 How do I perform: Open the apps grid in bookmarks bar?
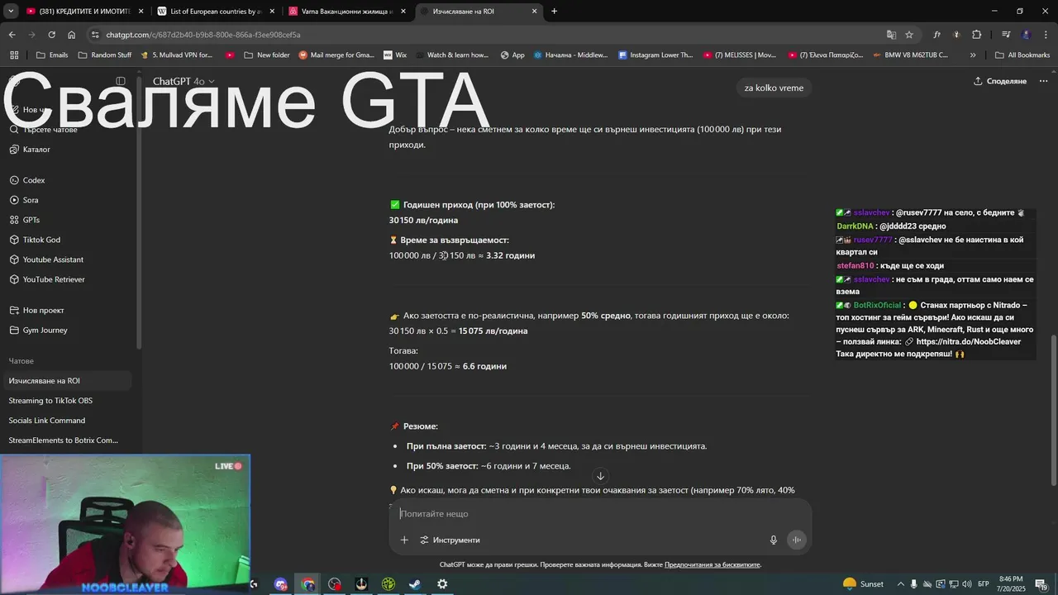(x=14, y=55)
